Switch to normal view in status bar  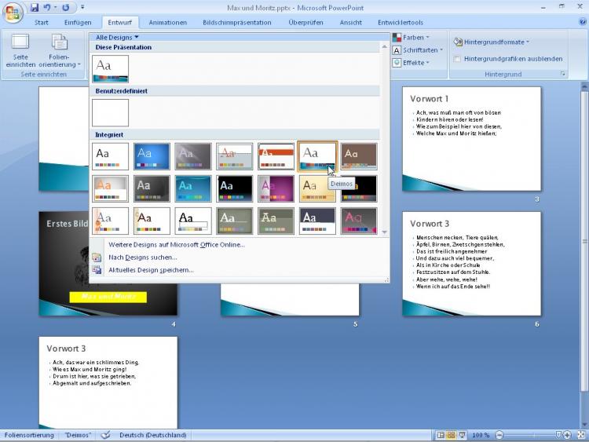tap(441, 435)
